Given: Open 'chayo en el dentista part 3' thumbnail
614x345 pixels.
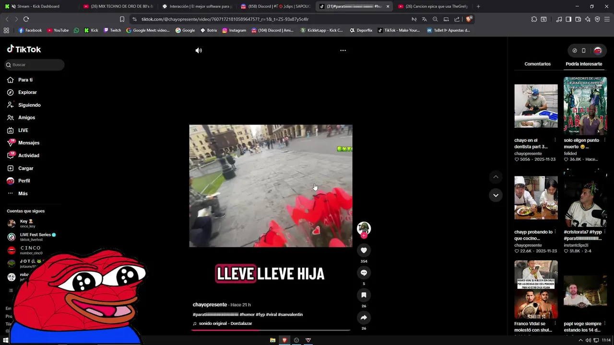Looking at the screenshot, I should [536, 106].
